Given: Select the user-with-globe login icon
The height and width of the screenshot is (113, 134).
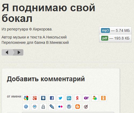Looking at the screenshot, I should coord(95,98).
